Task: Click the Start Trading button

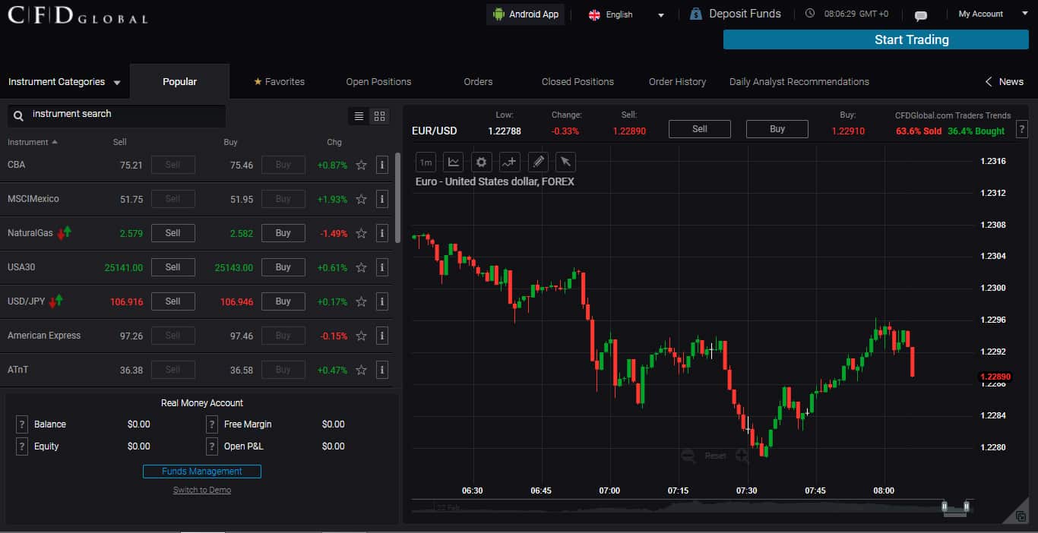Action: tap(875, 39)
